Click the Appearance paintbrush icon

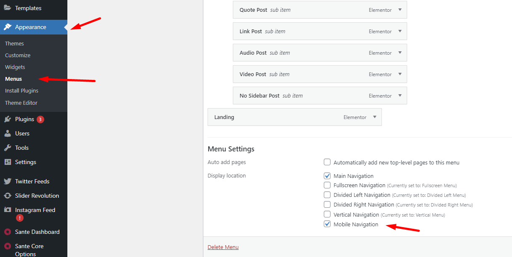[x=8, y=27]
